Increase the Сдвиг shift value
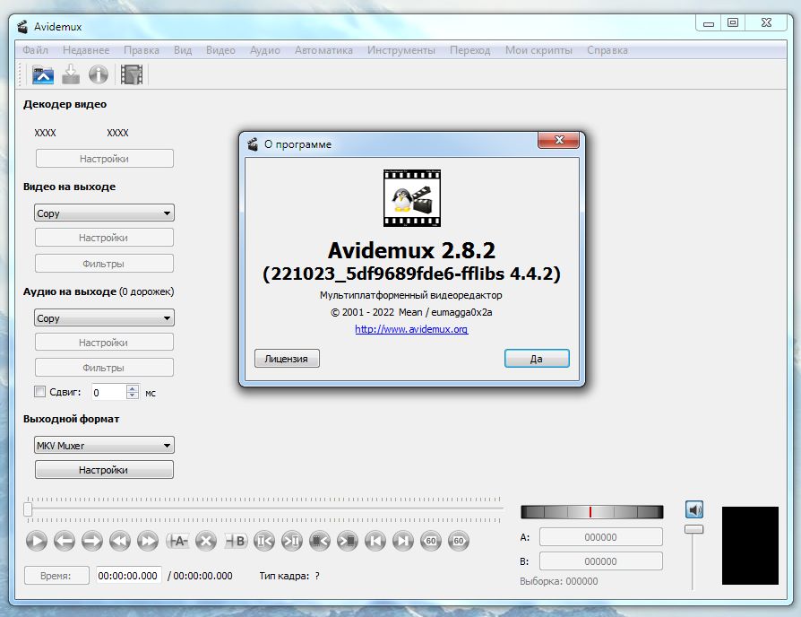 coord(133,388)
